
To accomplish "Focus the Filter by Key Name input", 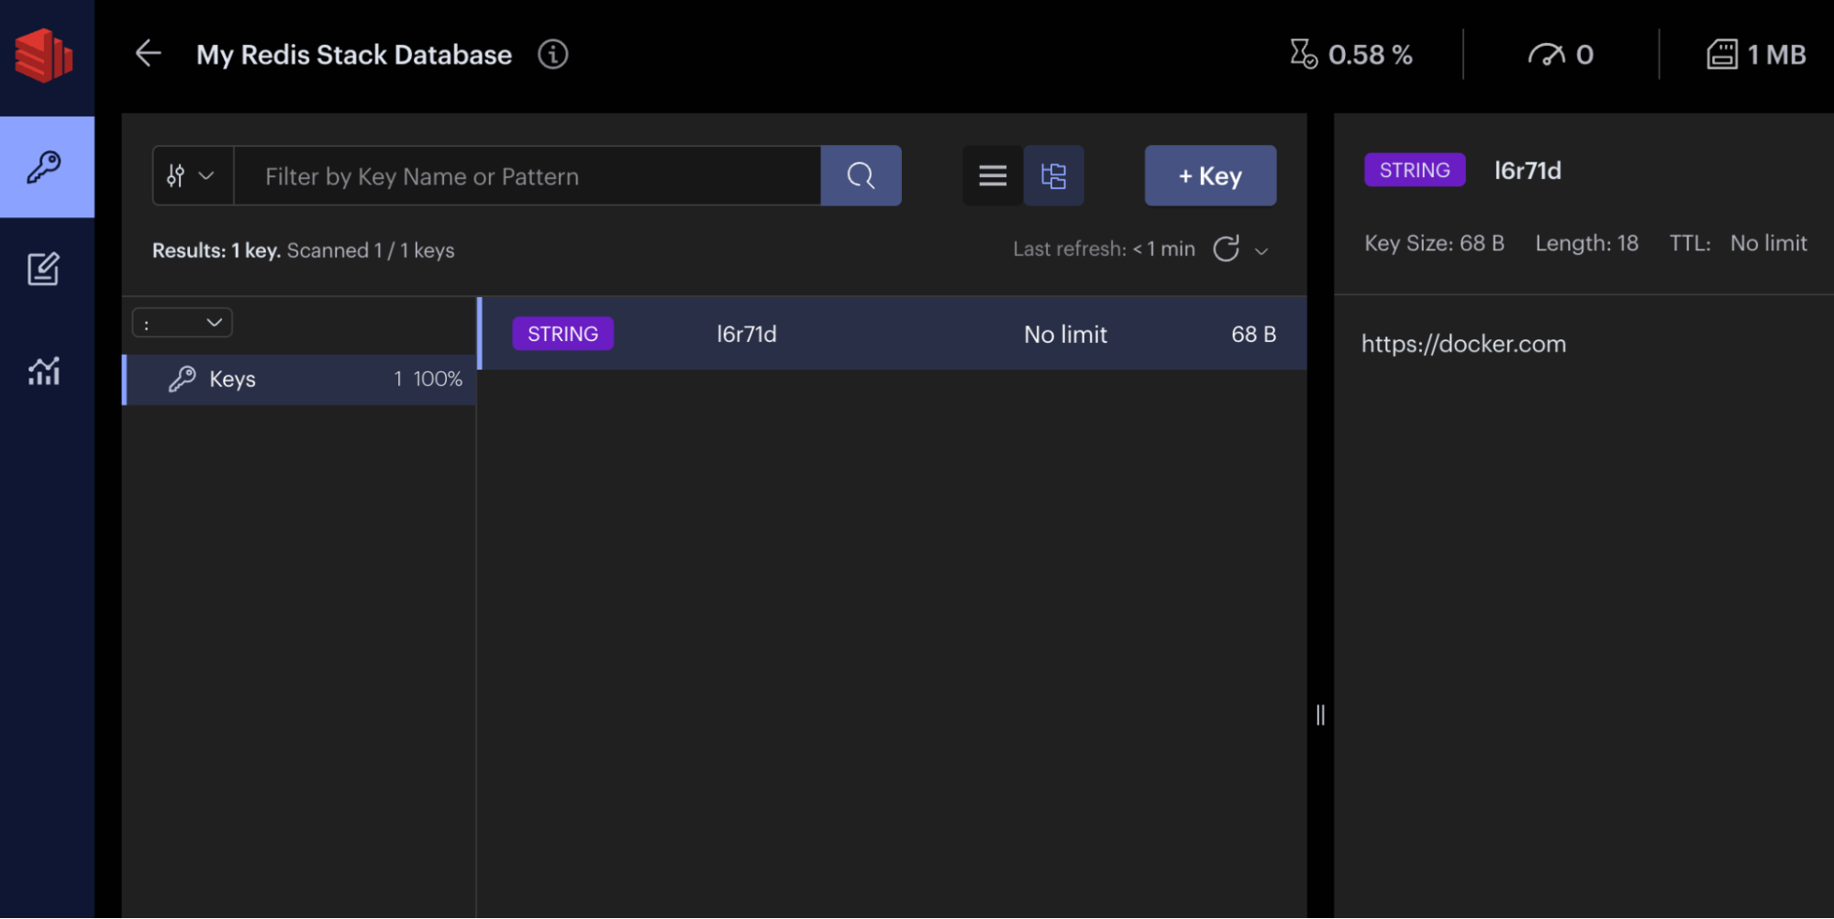I will [x=527, y=175].
